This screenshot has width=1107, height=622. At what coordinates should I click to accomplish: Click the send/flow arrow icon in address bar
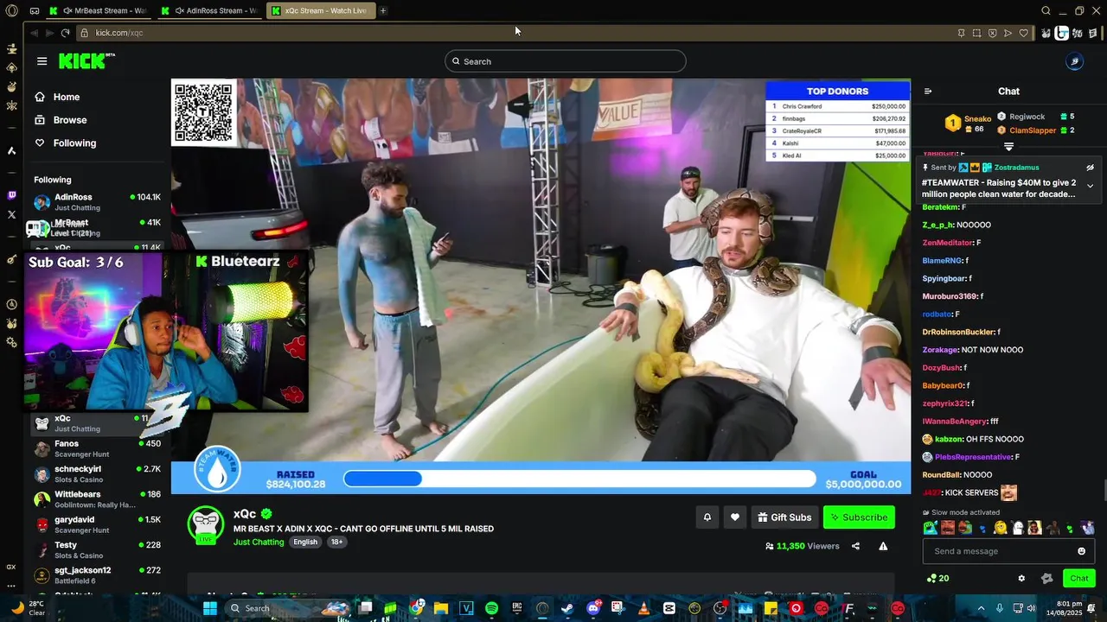pyautogui.click(x=1008, y=33)
